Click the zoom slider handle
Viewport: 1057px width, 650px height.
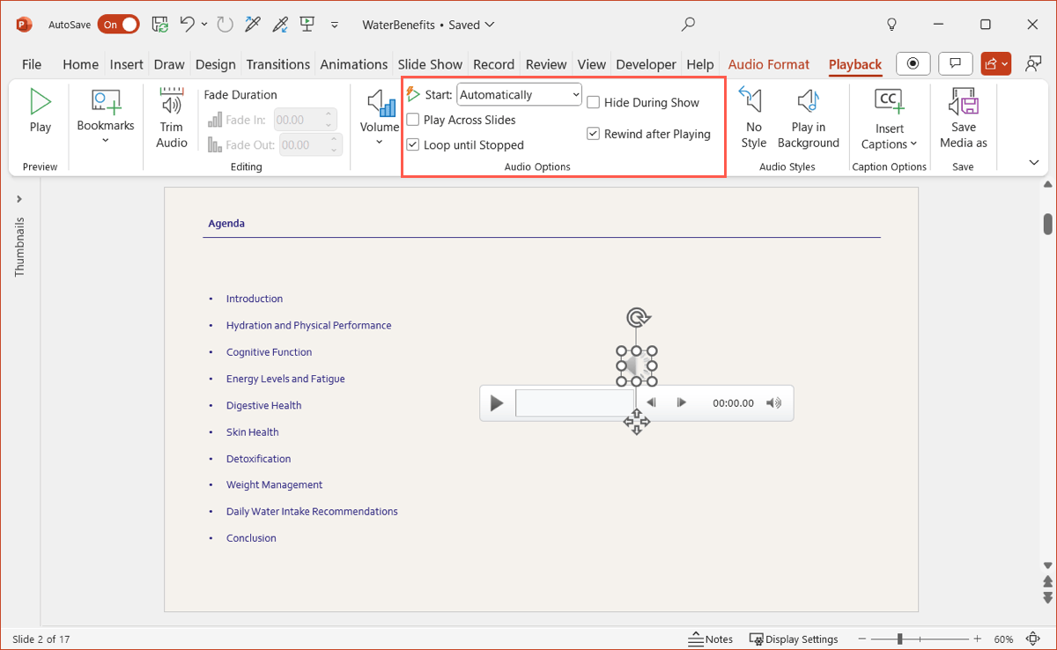(899, 639)
